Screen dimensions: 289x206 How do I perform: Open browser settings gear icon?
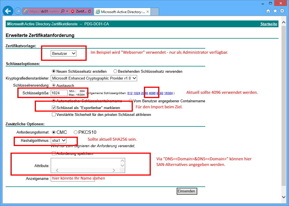point(282,11)
